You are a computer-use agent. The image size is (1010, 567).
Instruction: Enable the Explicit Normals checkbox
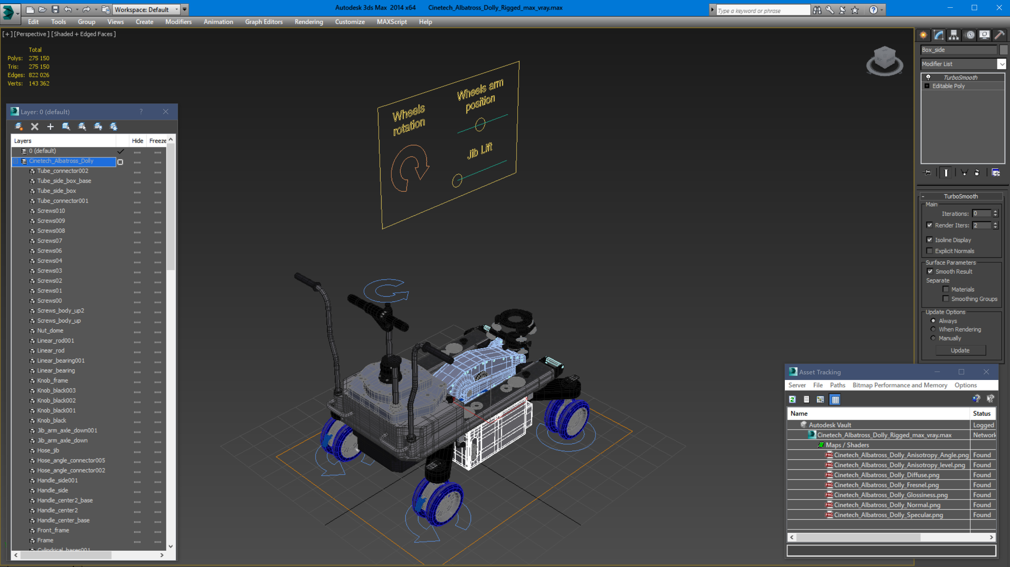pos(929,251)
